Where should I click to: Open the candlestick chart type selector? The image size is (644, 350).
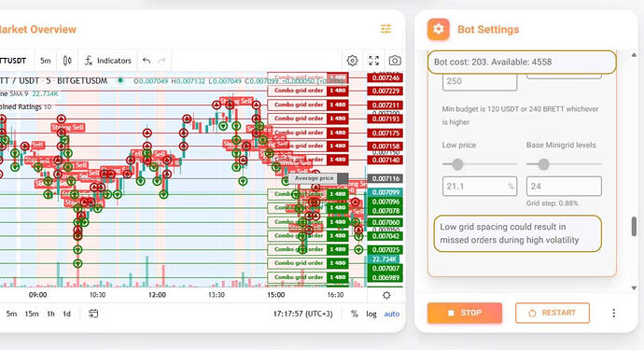pos(67,61)
